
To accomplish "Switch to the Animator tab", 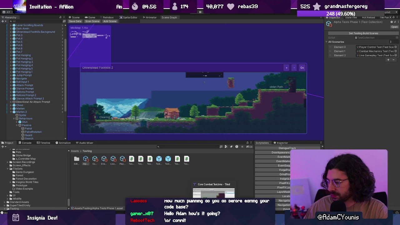I will point(149,17).
